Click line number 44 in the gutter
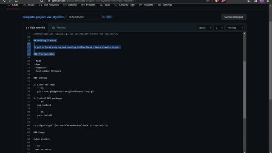Image resolution: width=272 pixels, height=153 pixels. [28, 125]
